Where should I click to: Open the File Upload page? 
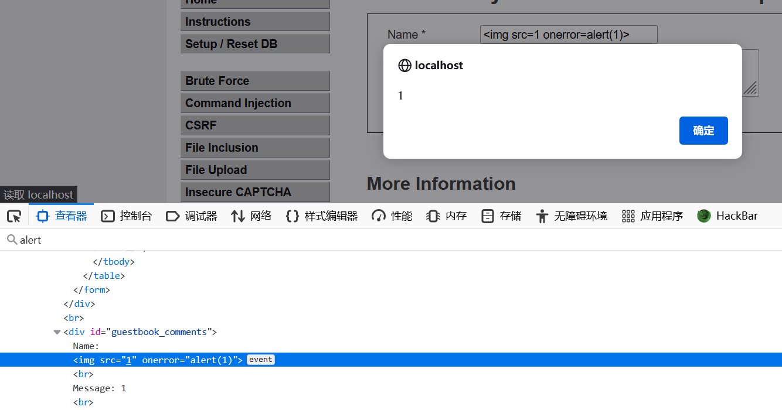pos(255,170)
